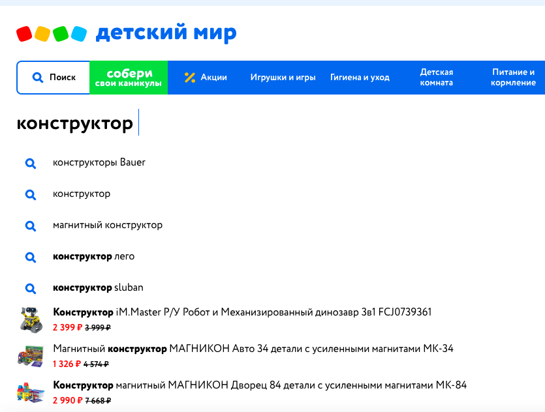Select suggestion магнитный конструктор
Viewport: 545px width, 412px height.
click(x=108, y=226)
